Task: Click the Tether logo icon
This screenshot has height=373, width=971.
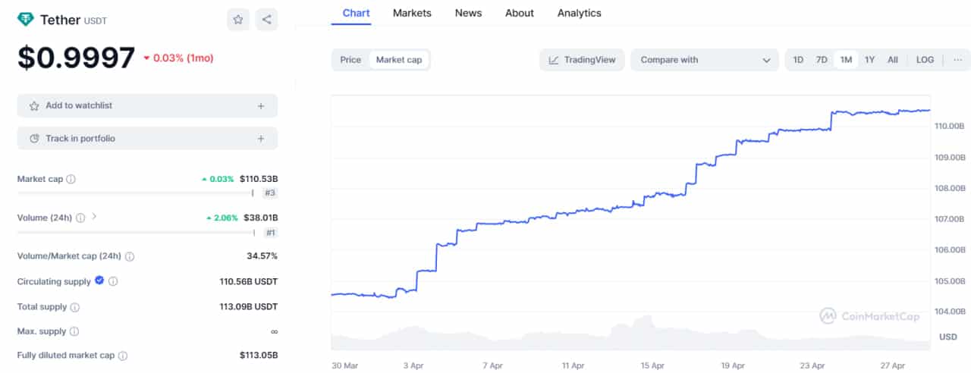Action: pos(26,20)
